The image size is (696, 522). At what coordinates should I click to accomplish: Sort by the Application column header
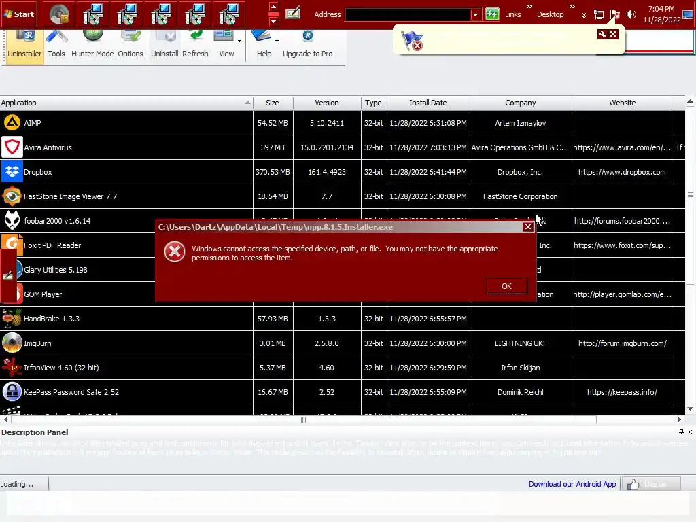click(126, 103)
